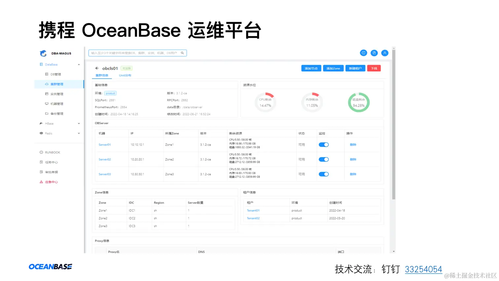The width and height of the screenshot is (499, 281).
Task: Click the icon beside 任务中心
Action: click(41, 162)
